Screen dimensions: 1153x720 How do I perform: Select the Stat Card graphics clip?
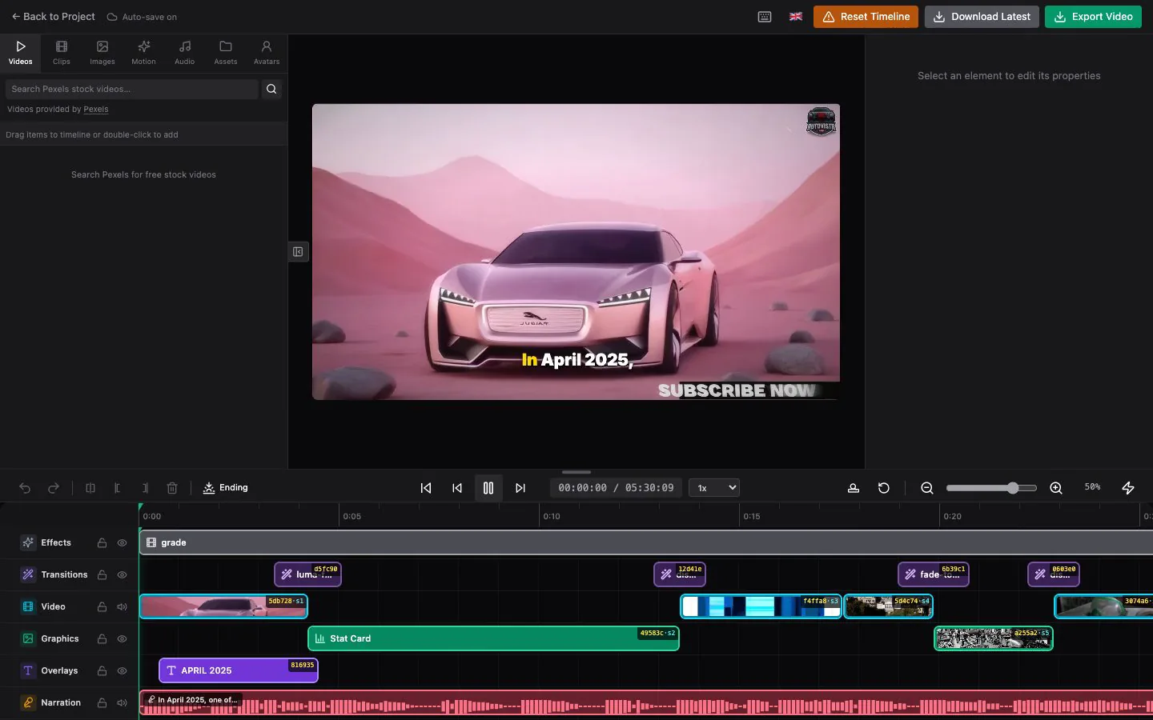[493, 638]
